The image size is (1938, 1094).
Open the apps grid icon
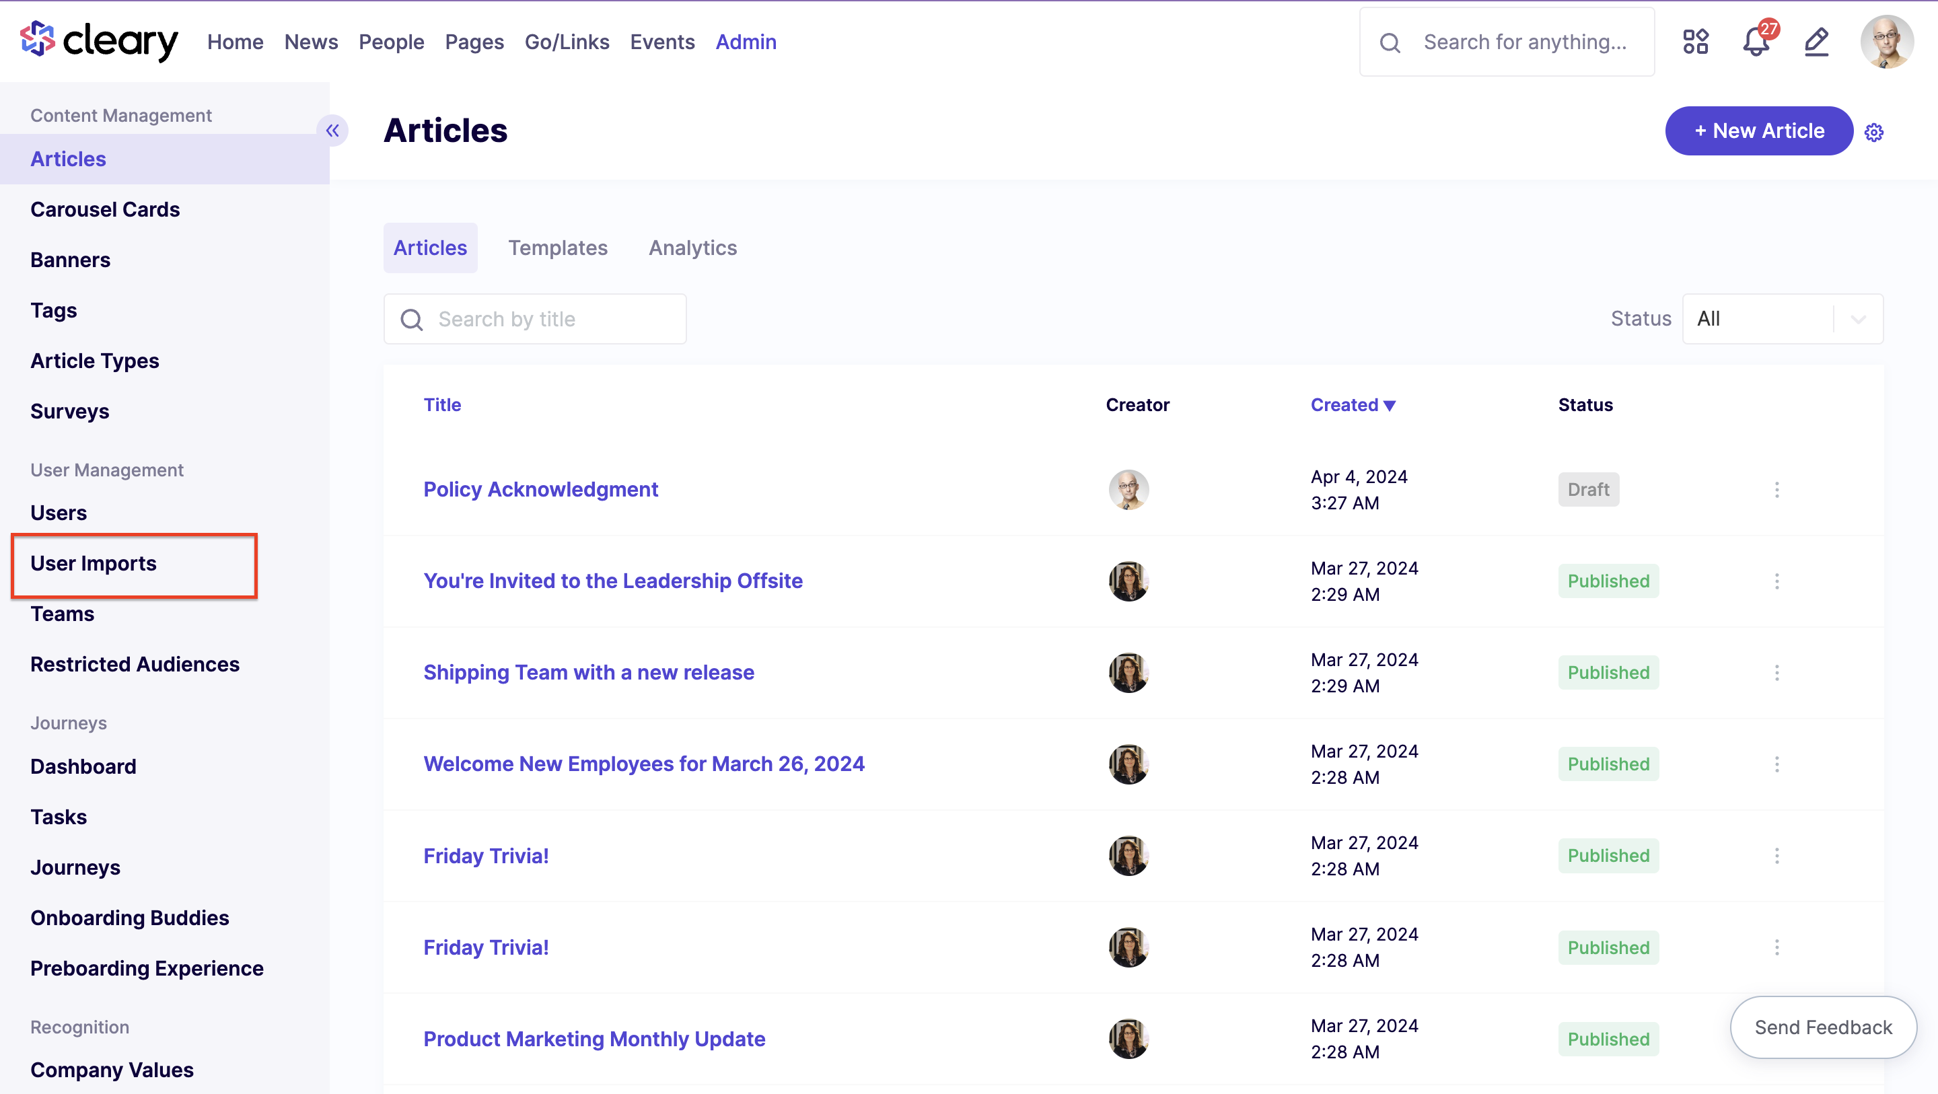click(1696, 42)
